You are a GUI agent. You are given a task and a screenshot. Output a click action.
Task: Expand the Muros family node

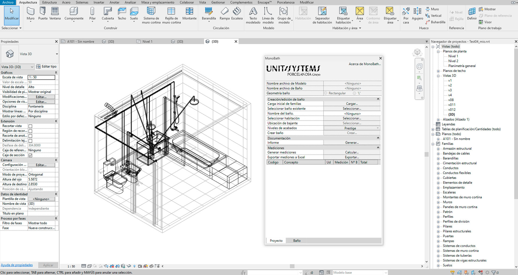tap(438, 202)
